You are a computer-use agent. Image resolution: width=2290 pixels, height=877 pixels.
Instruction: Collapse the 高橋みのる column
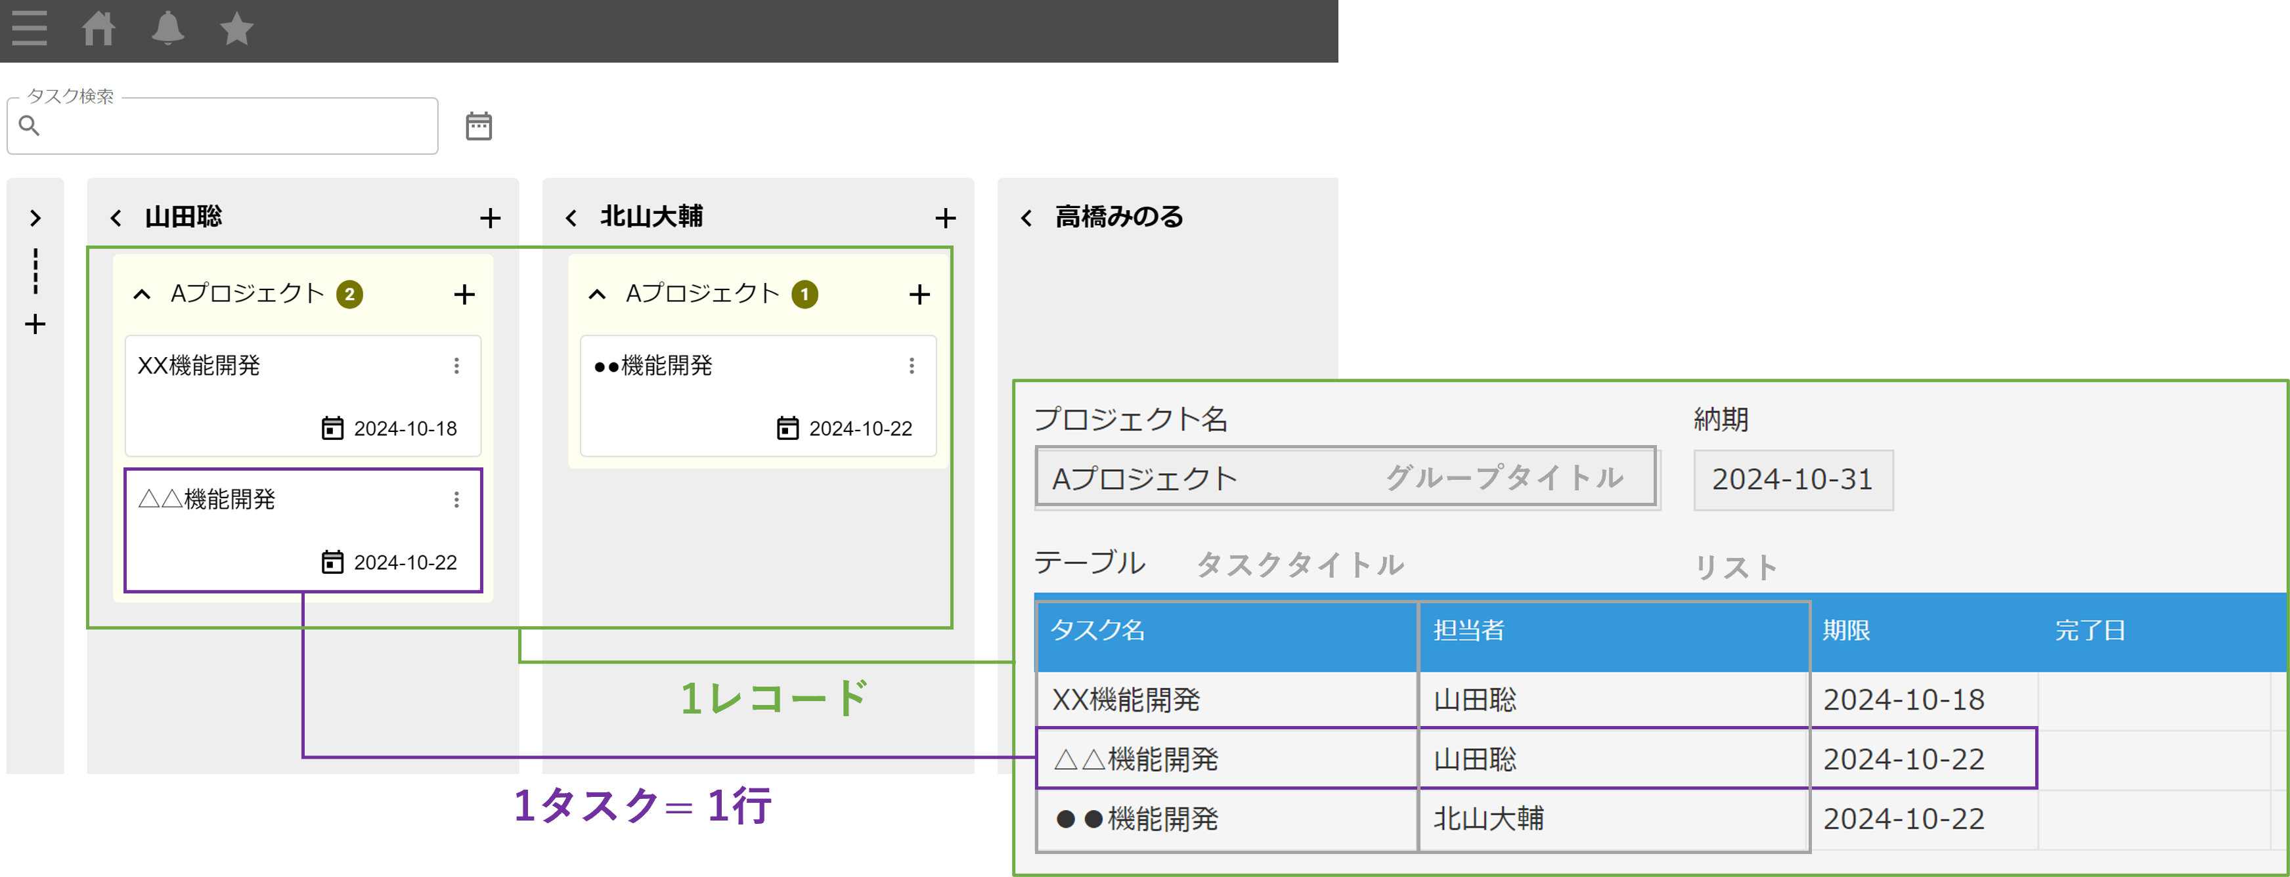pyautogui.click(x=1026, y=218)
